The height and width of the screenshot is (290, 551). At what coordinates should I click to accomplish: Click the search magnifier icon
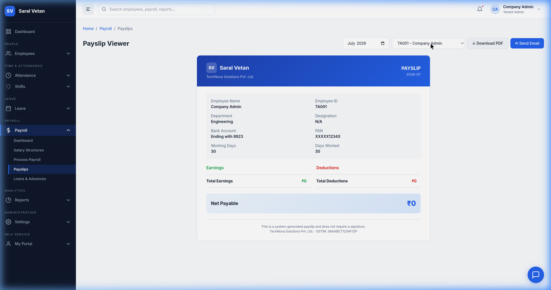tap(104, 9)
